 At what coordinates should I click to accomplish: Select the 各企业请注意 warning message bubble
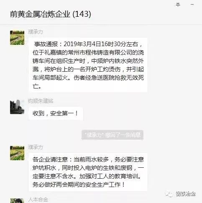click(88, 172)
